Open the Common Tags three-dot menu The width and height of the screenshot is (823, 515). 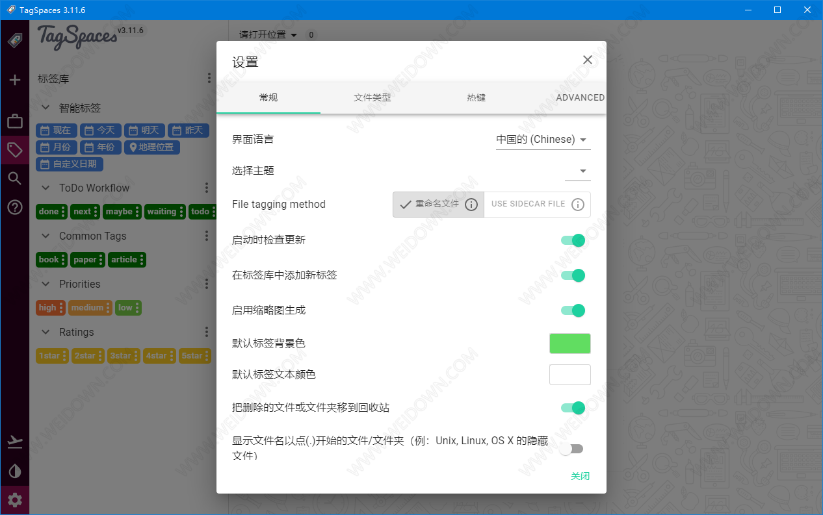[x=207, y=236]
